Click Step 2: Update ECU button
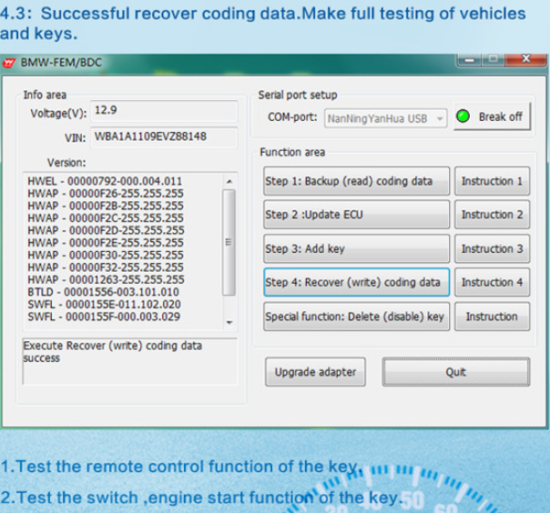 [x=356, y=215]
